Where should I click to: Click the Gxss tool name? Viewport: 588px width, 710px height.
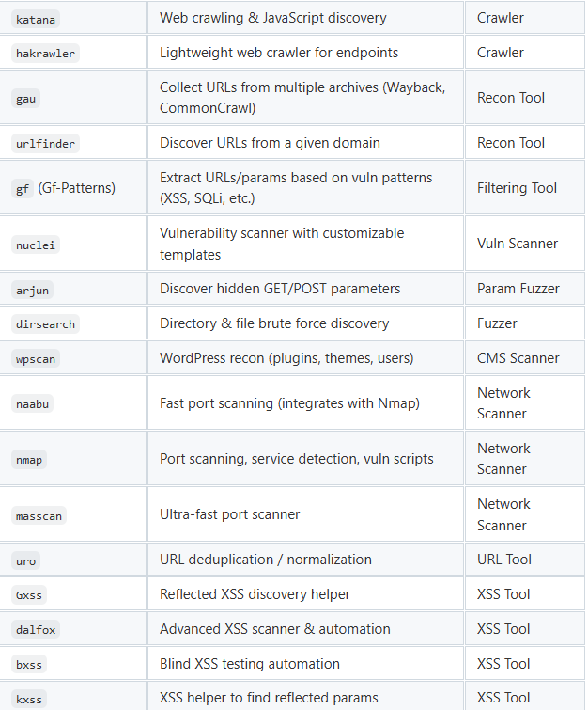tap(29, 595)
